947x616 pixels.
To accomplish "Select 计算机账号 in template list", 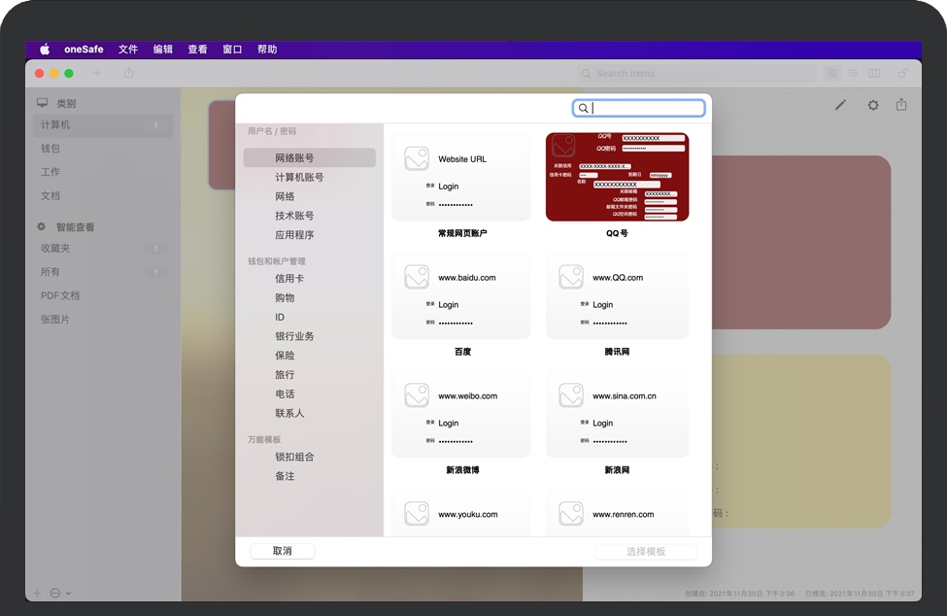I will [x=299, y=177].
